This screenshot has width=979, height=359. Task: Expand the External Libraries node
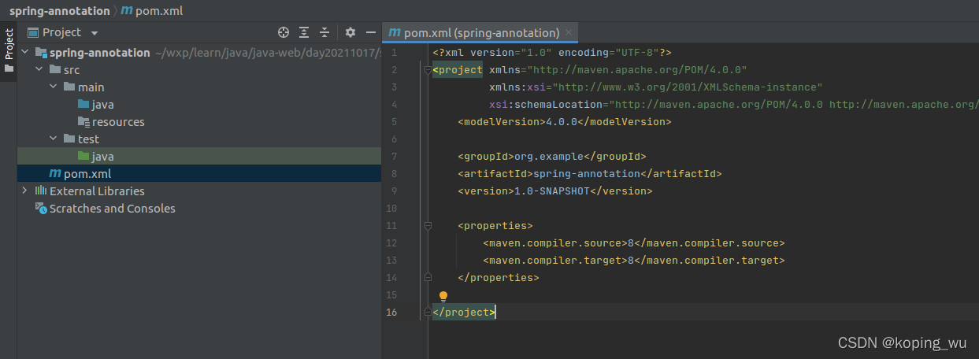coord(25,191)
